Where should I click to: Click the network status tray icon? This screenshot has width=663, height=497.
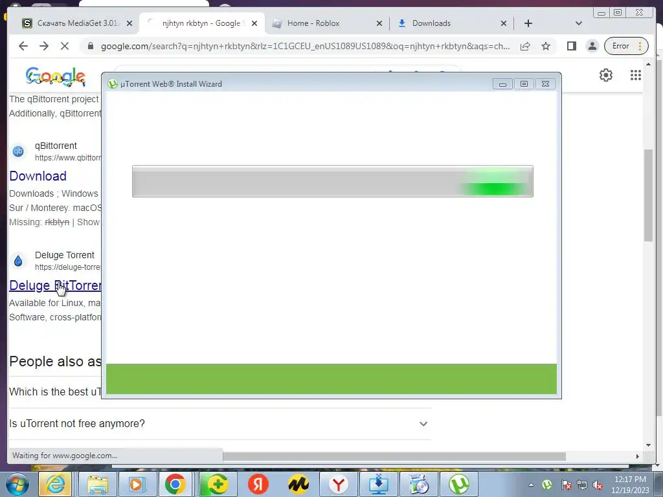tap(582, 485)
